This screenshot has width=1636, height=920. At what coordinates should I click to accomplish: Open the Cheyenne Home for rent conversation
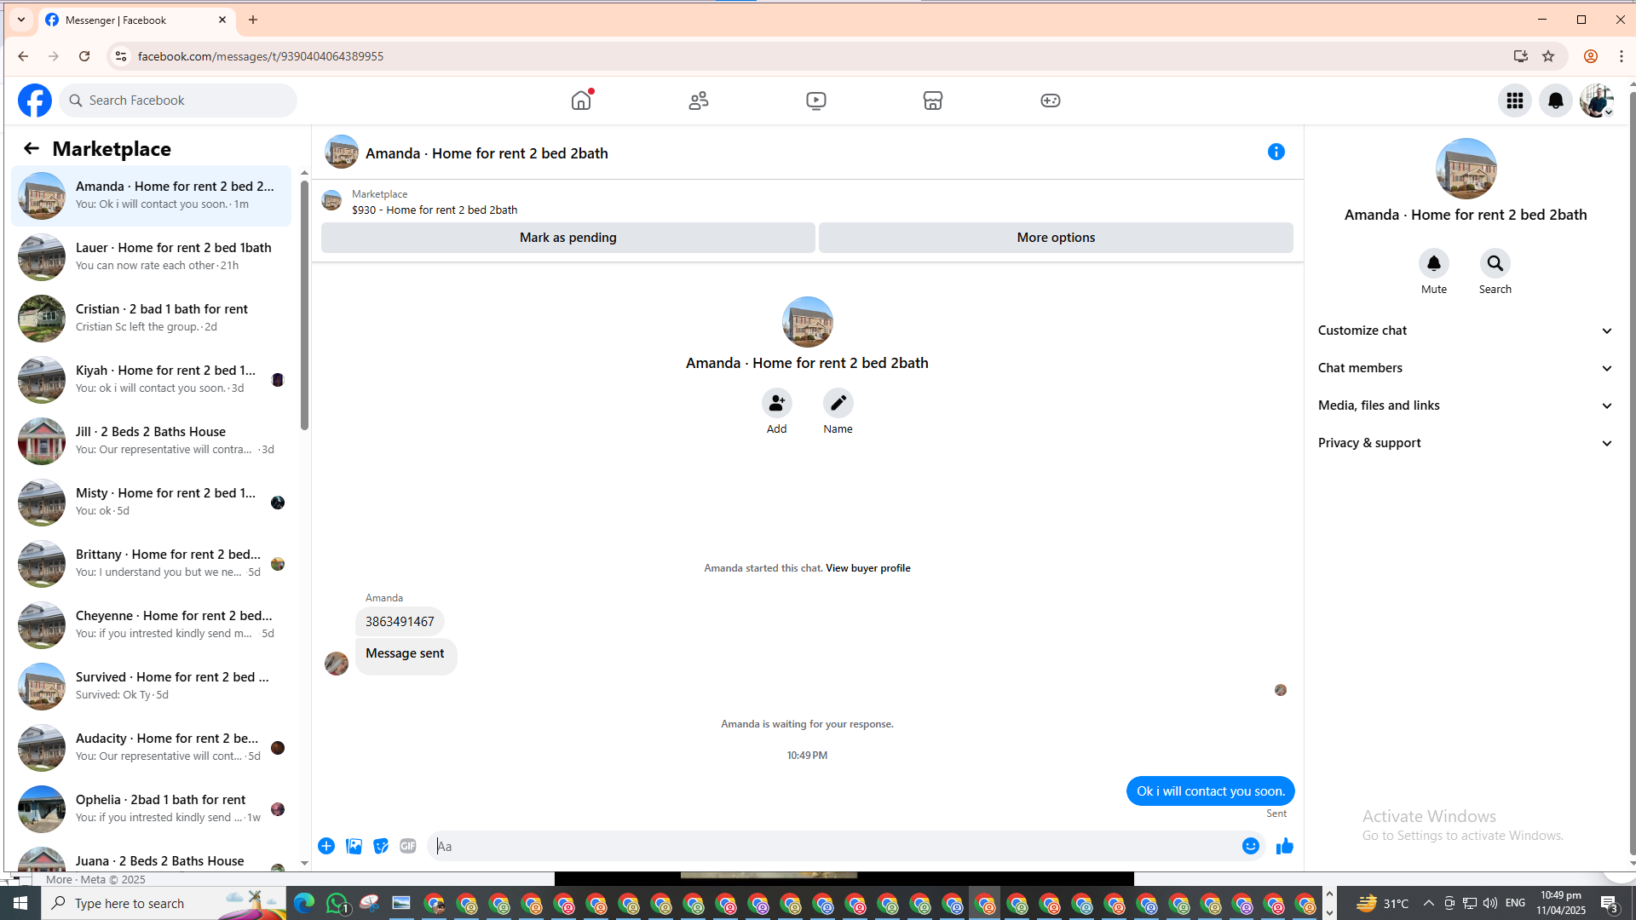(x=151, y=624)
